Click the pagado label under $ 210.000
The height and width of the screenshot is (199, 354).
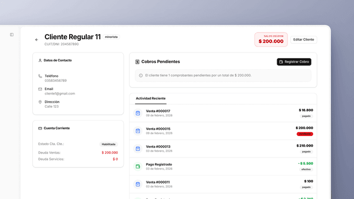tap(306, 152)
